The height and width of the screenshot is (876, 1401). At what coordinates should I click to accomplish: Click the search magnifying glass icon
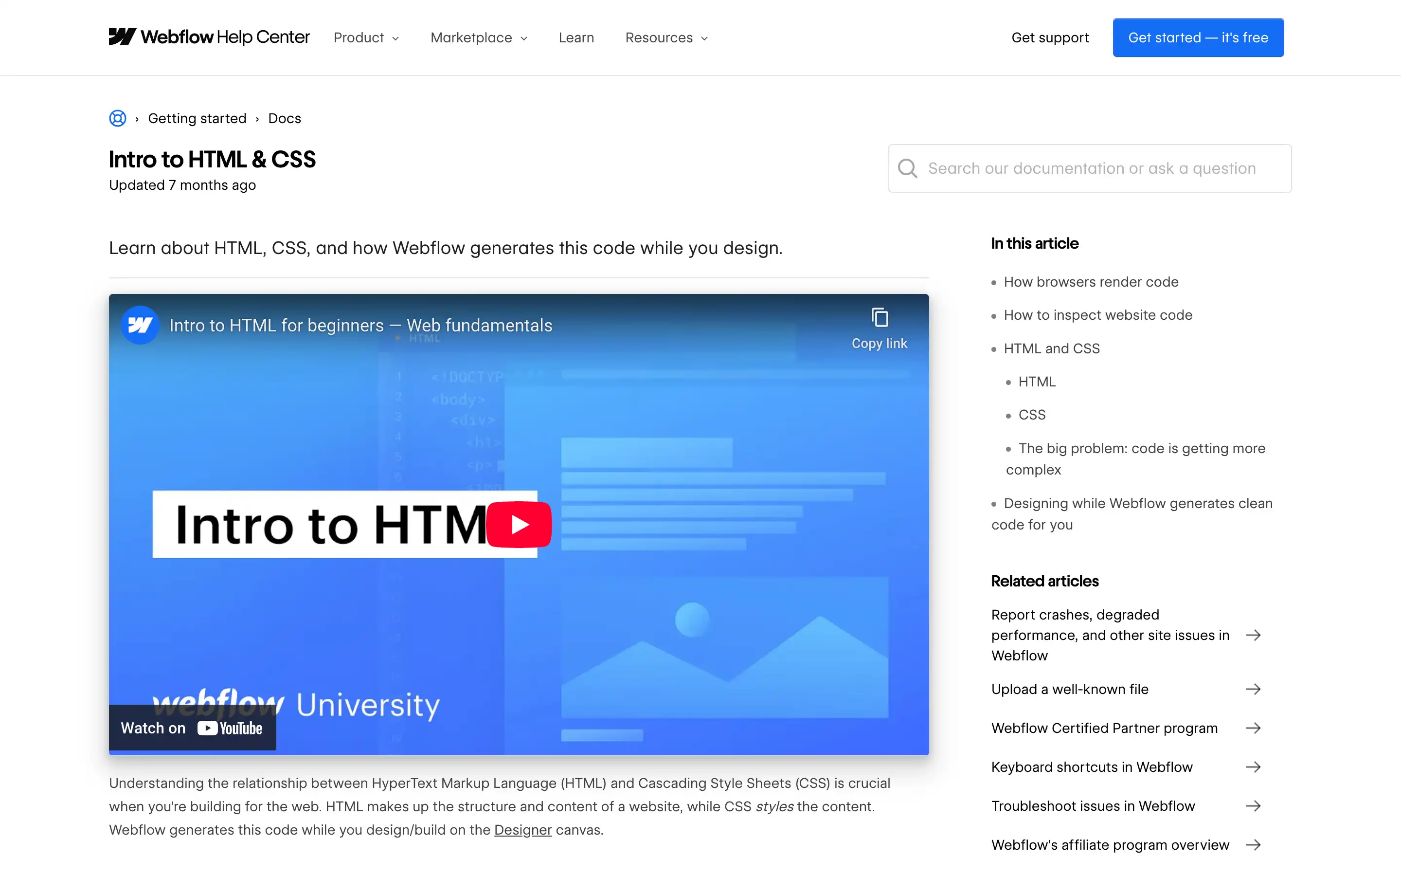(907, 168)
